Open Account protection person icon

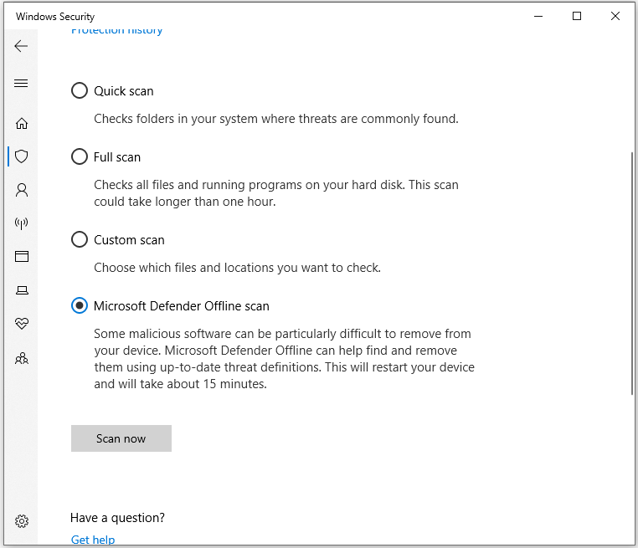pos(22,190)
